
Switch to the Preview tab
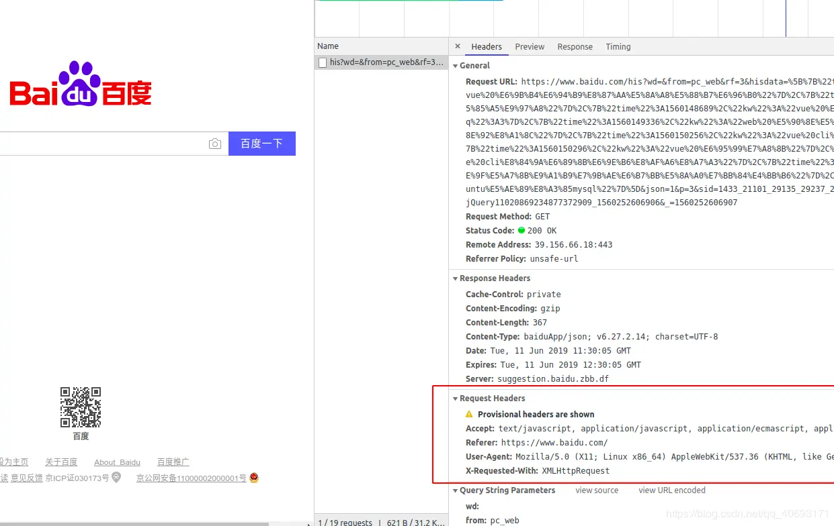[x=530, y=47]
